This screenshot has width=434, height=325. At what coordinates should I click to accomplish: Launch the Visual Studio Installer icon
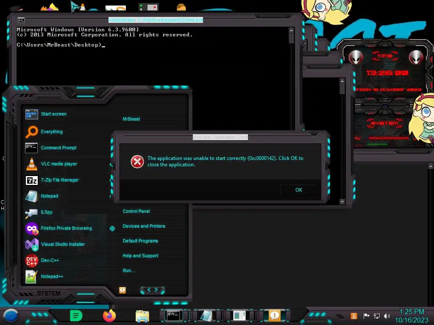click(31, 244)
